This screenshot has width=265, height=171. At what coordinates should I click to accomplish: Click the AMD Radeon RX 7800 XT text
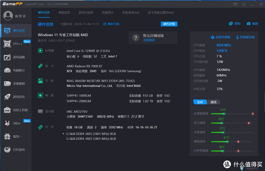click(84, 66)
